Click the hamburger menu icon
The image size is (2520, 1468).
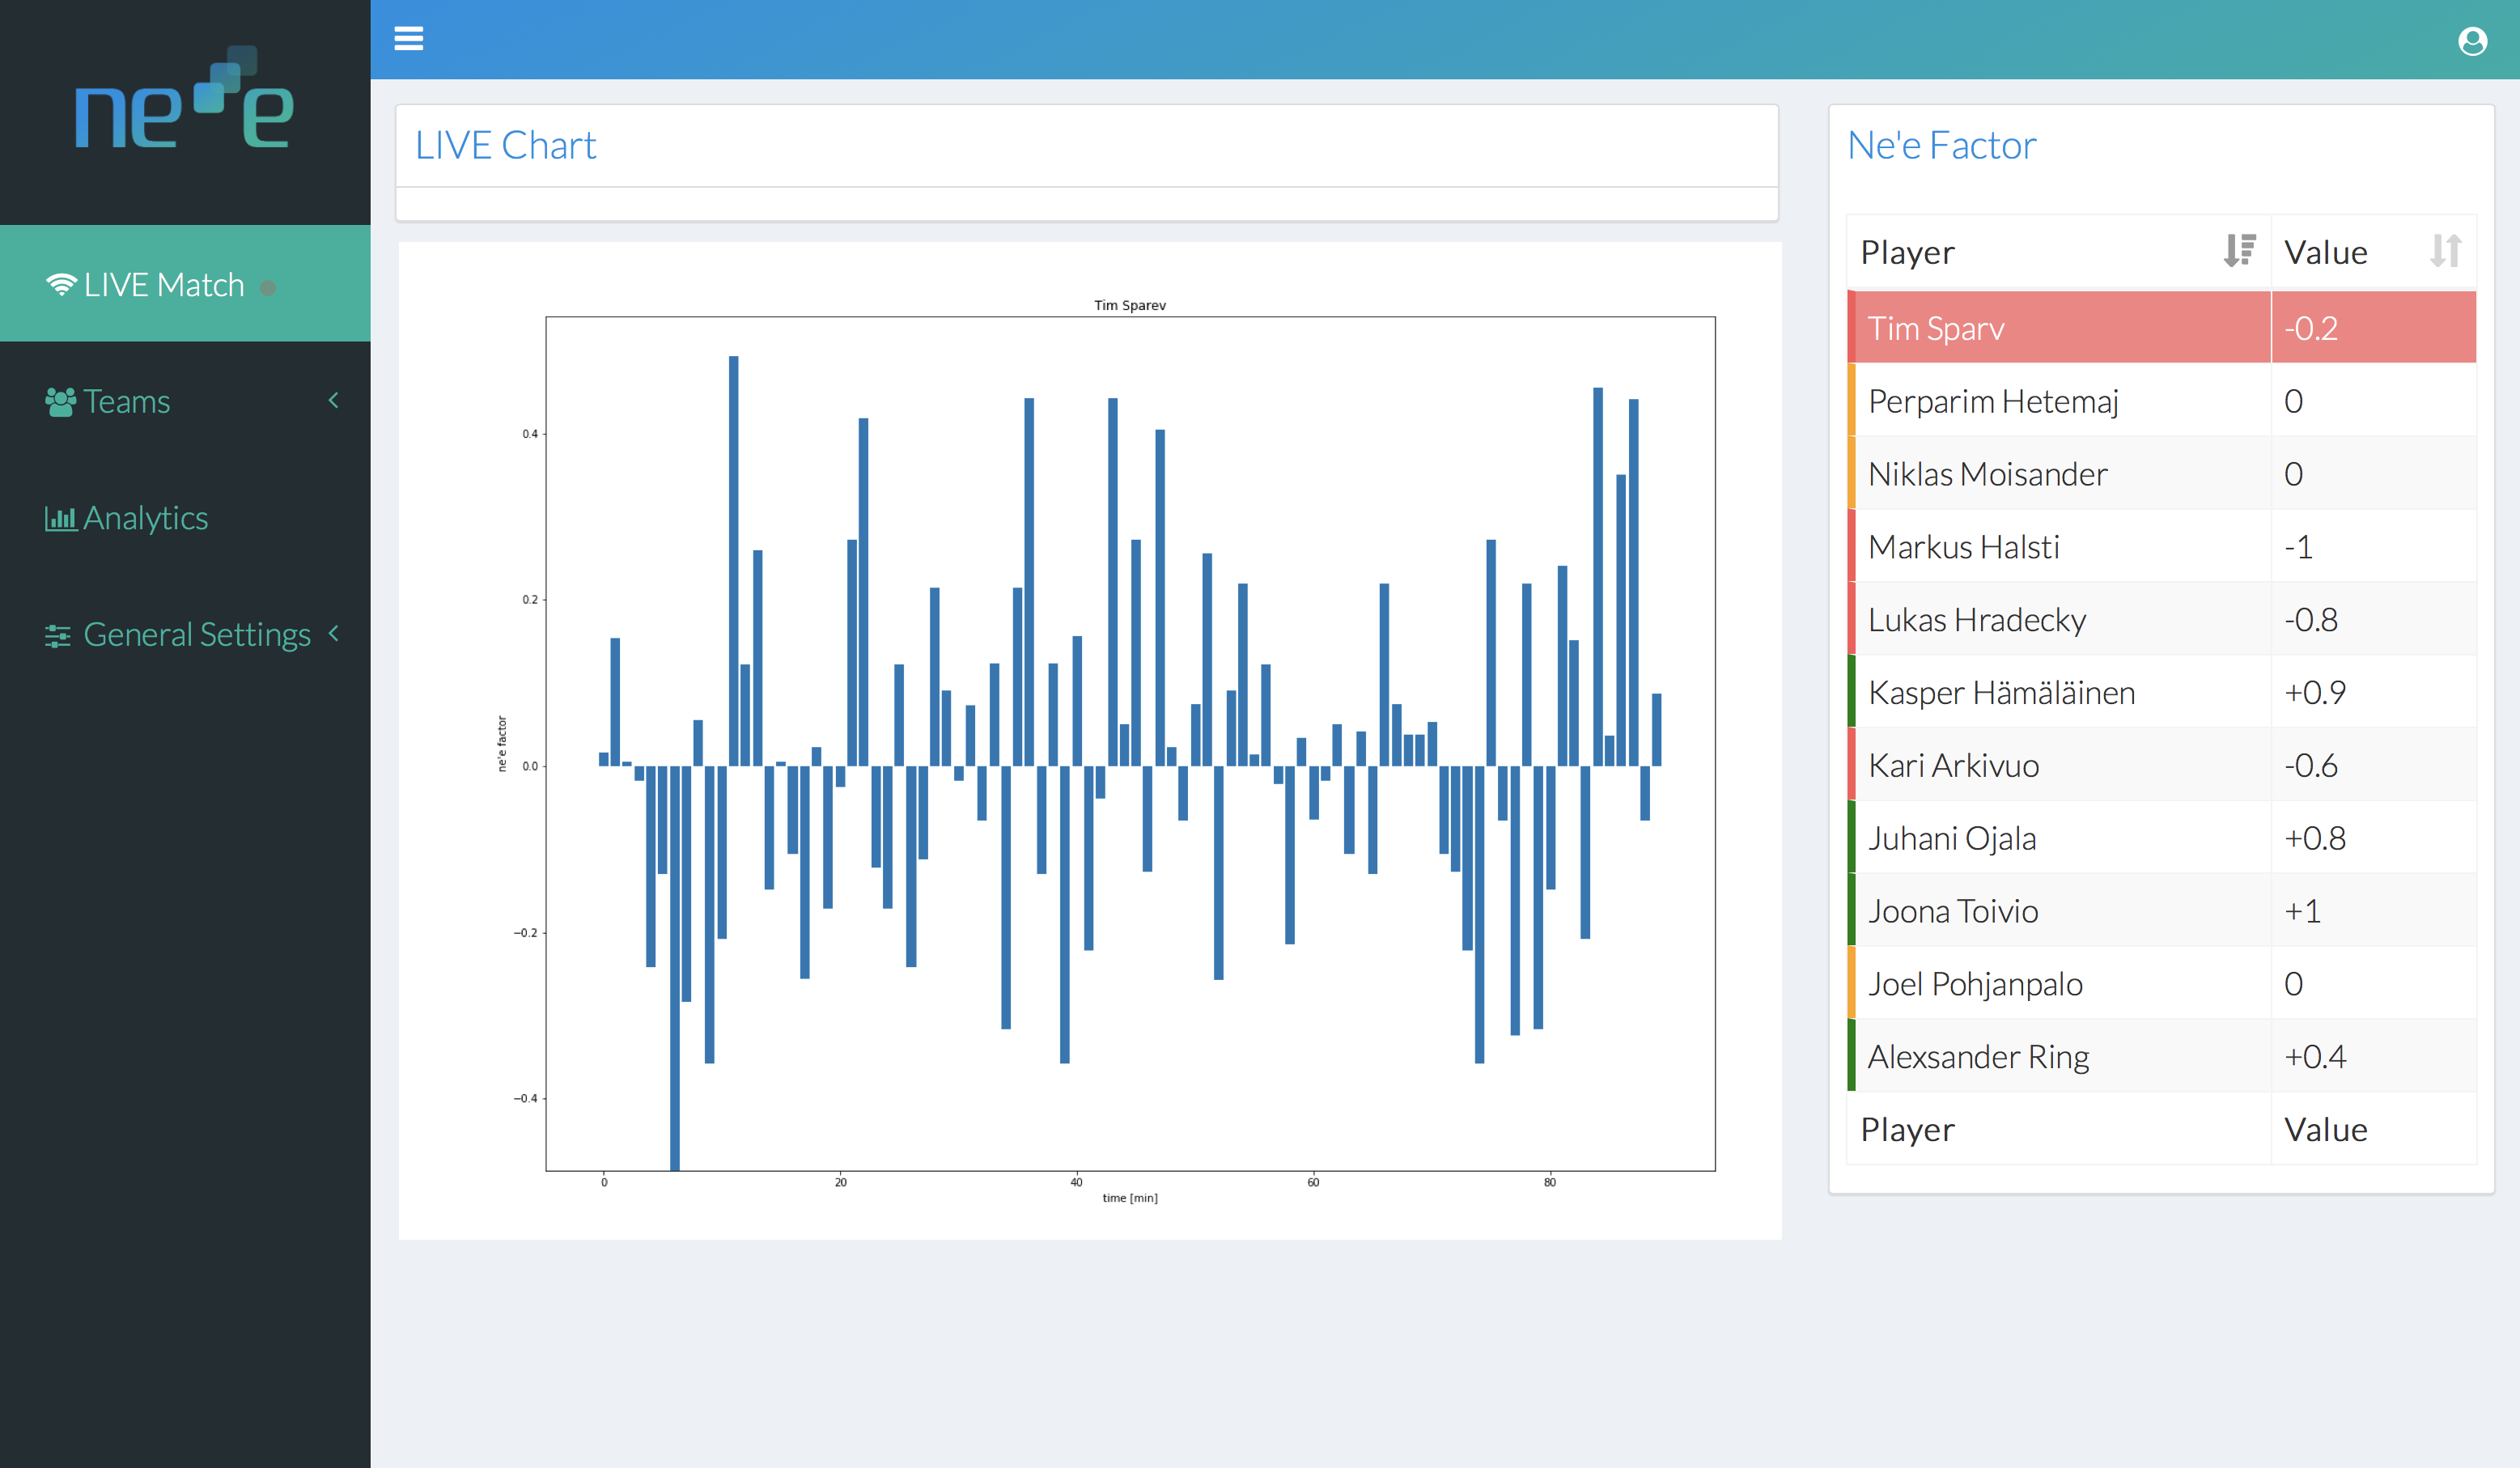pos(408,38)
